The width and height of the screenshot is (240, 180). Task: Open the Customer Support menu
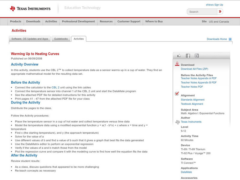[128, 21]
